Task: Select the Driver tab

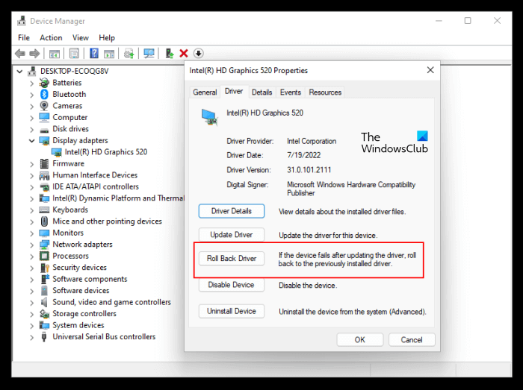Action: click(x=234, y=91)
